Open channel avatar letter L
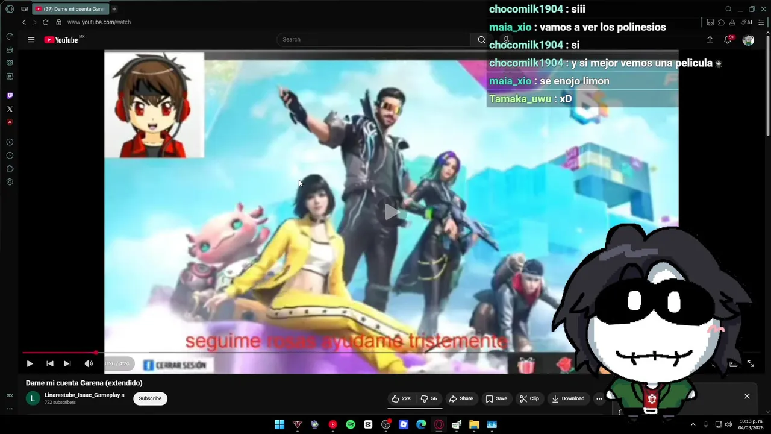The width and height of the screenshot is (771, 434). click(33, 398)
